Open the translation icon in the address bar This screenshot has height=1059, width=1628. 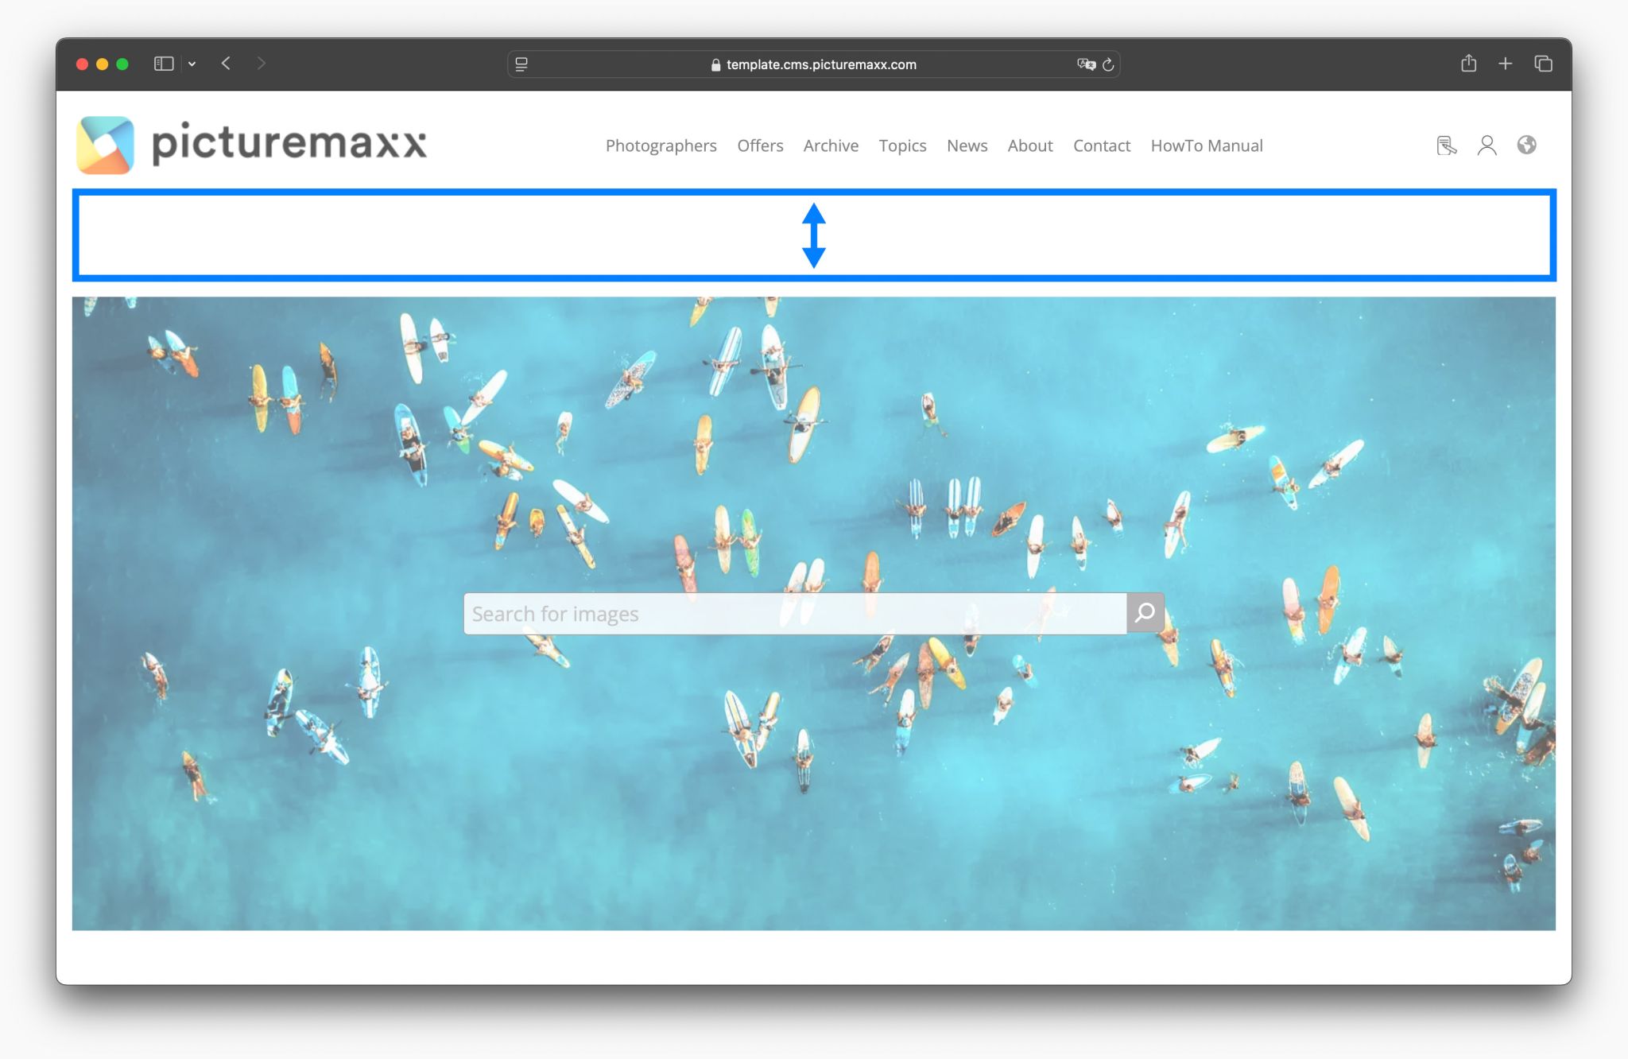[1086, 64]
